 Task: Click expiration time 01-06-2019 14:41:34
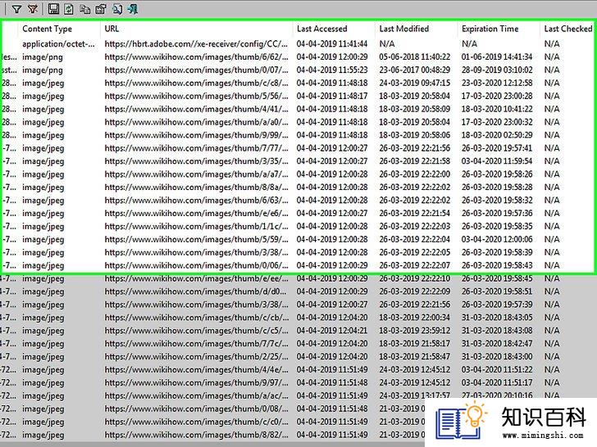[x=497, y=57]
